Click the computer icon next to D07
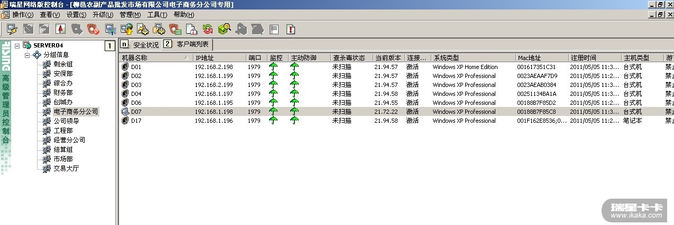The image size is (674, 225). [x=125, y=112]
